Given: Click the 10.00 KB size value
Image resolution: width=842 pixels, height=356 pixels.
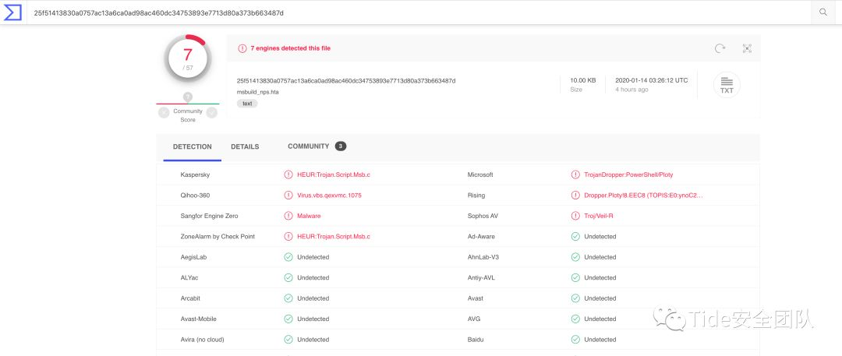Looking at the screenshot, I should (582, 80).
